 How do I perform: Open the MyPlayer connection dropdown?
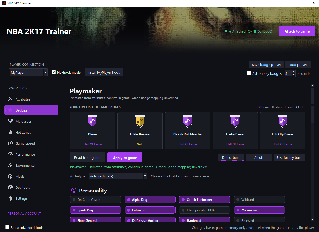pos(28,72)
